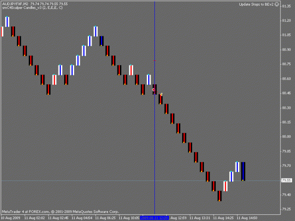Image resolution: width=295 pixels, height=221 pixels.
Task: Click the 79.40 price scale label
Action: pos(287,195)
